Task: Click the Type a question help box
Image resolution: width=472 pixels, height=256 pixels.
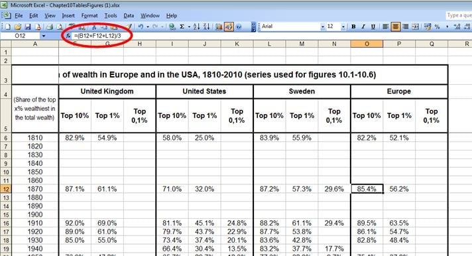Action: point(459,15)
